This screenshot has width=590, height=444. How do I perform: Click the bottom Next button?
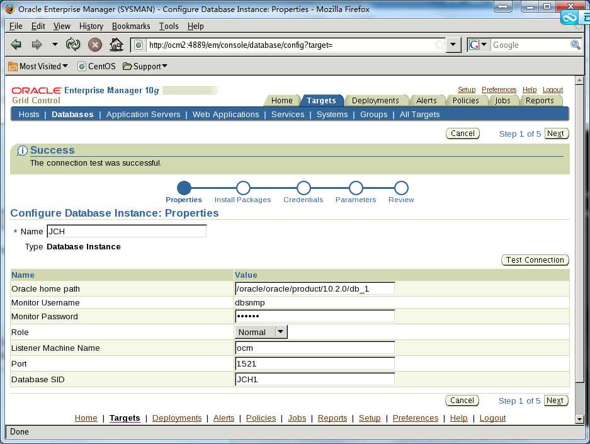click(555, 401)
